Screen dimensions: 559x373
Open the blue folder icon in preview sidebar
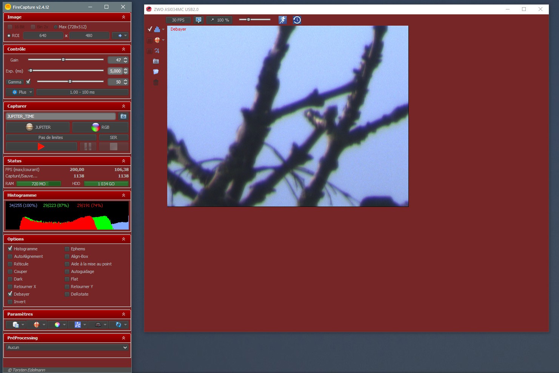coord(156,72)
